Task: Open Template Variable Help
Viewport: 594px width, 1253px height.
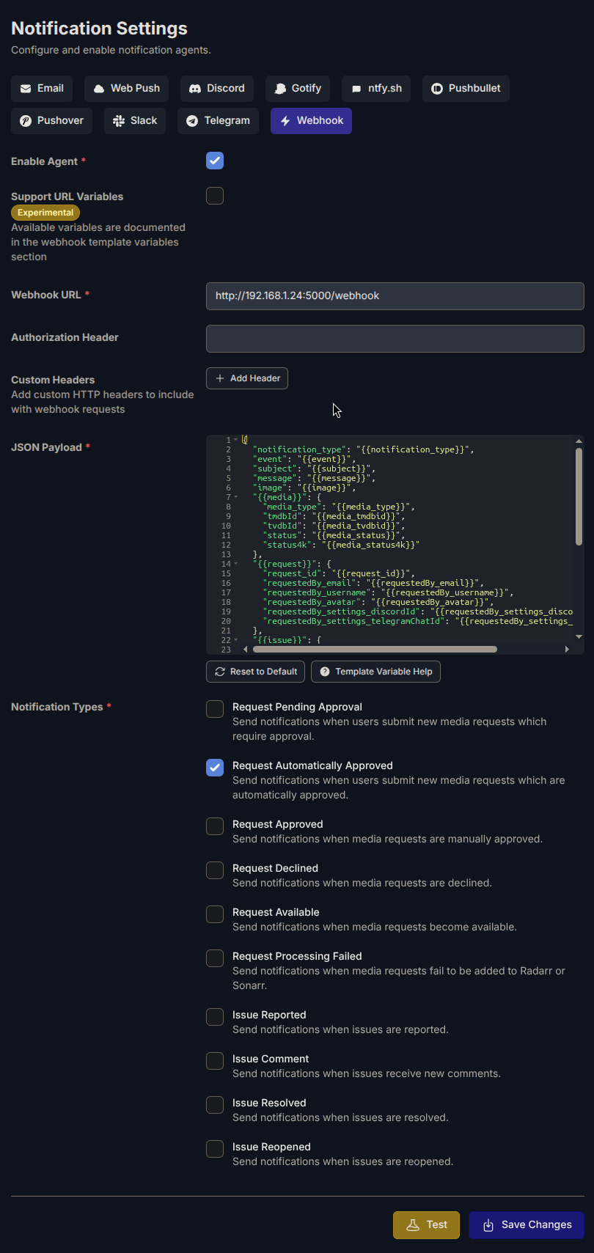Action: pos(375,672)
